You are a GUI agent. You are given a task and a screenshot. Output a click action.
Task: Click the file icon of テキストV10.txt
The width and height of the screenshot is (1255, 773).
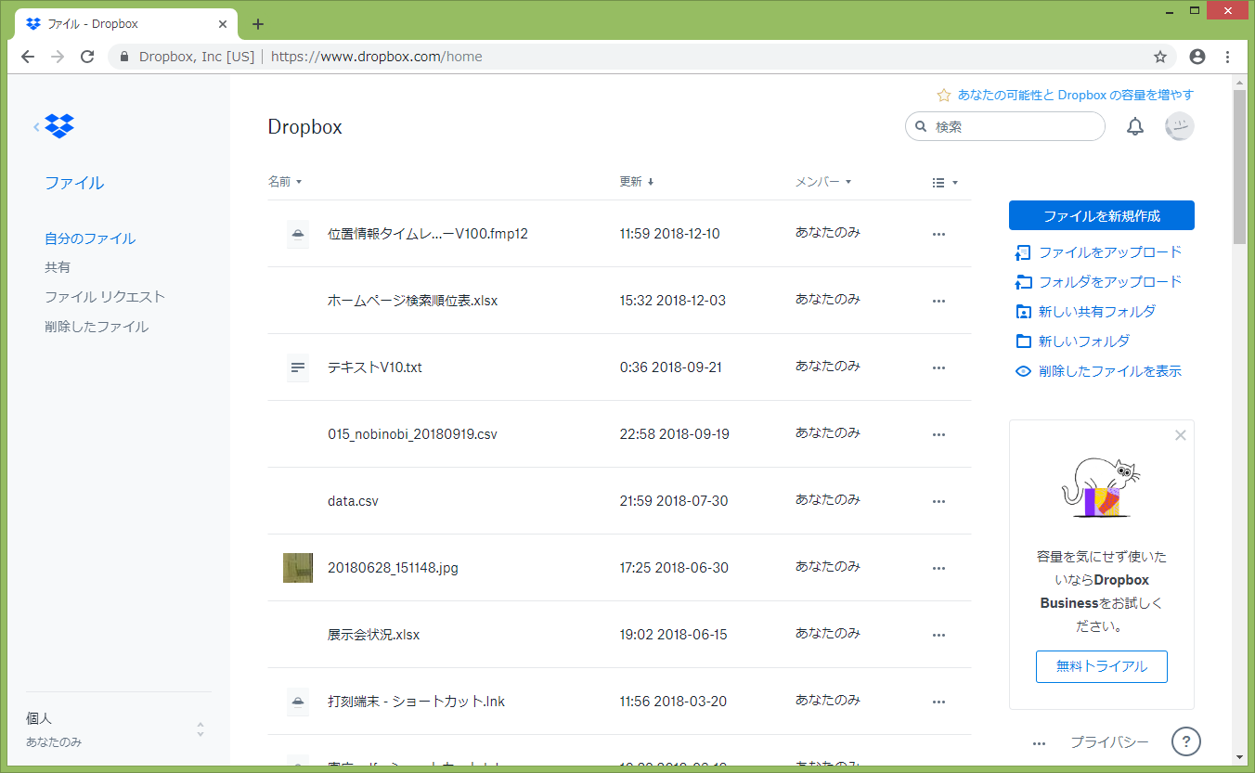[297, 367]
